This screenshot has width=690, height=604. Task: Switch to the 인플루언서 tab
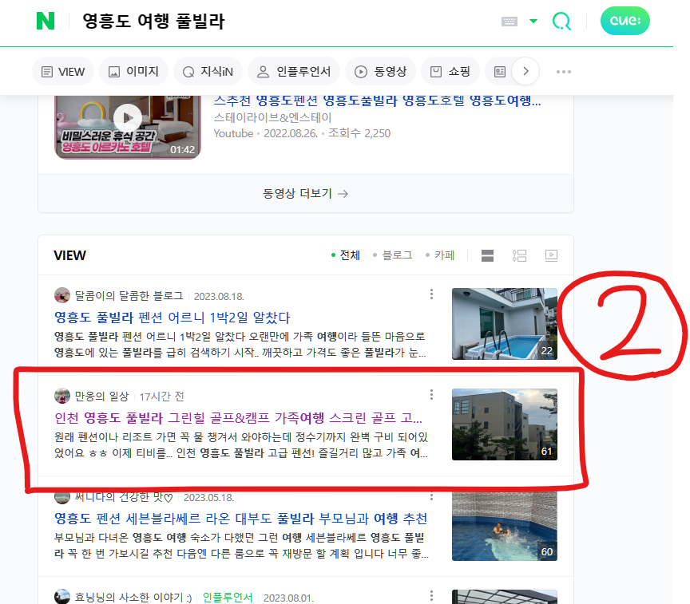click(294, 72)
